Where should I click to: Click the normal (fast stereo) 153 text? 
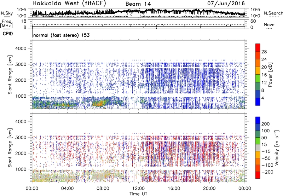point(61,35)
